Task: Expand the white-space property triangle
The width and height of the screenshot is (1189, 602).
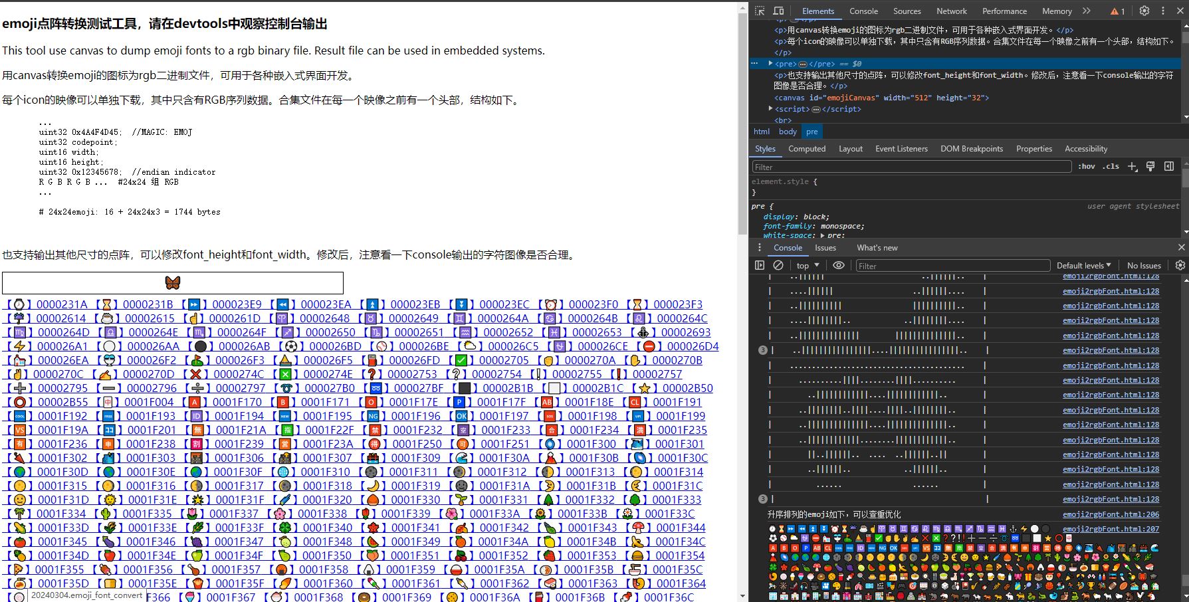Action: click(823, 235)
